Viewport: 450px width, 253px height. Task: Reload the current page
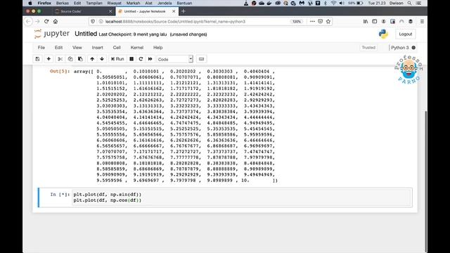[x=46, y=22]
